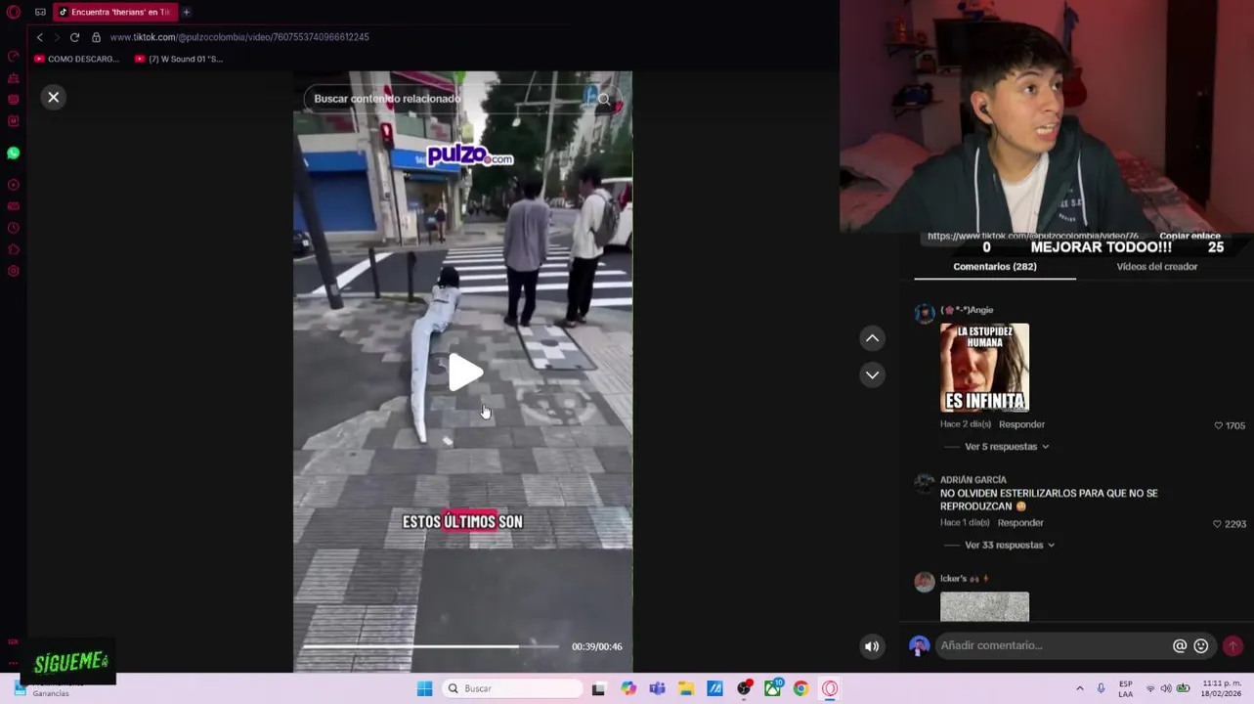This screenshot has height=704, width=1254.
Task: Click the 00:39/00:46 video timestamp
Action: pyautogui.click(x=596, y=646)
